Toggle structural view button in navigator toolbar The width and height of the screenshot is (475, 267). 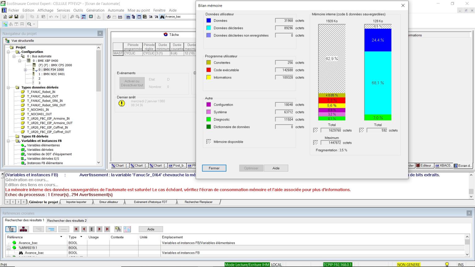point(5,24)
